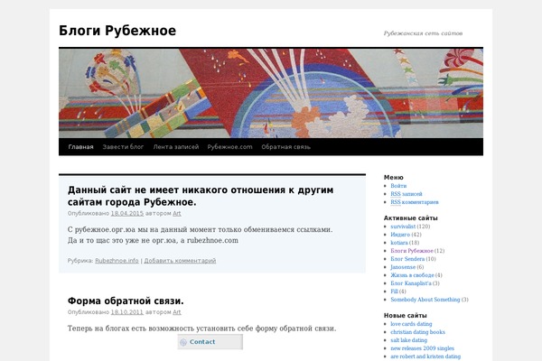Open RSS комментариев feed link
The height and width of the screenshot is (361, 542).
415,202
